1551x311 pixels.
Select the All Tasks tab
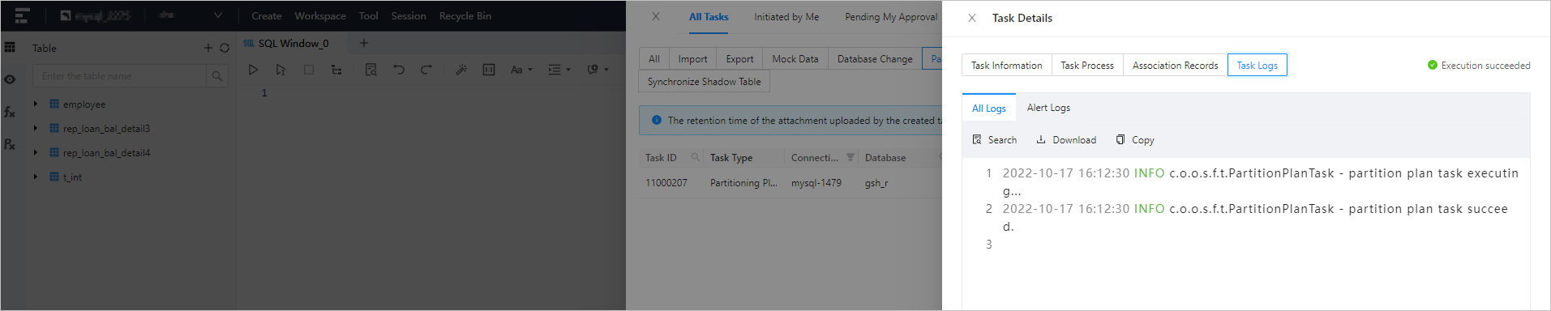click(x=709, y=17)
